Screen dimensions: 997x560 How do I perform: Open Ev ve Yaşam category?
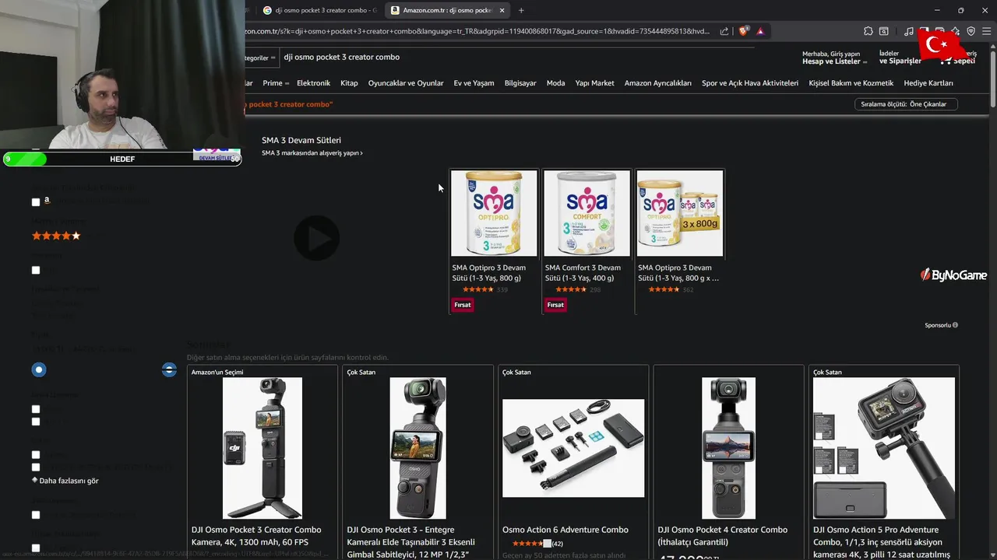474,83
